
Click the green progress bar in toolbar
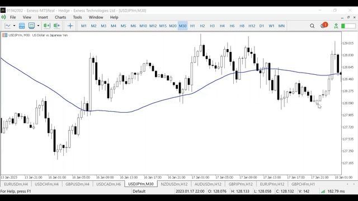(x=348, y=26)
